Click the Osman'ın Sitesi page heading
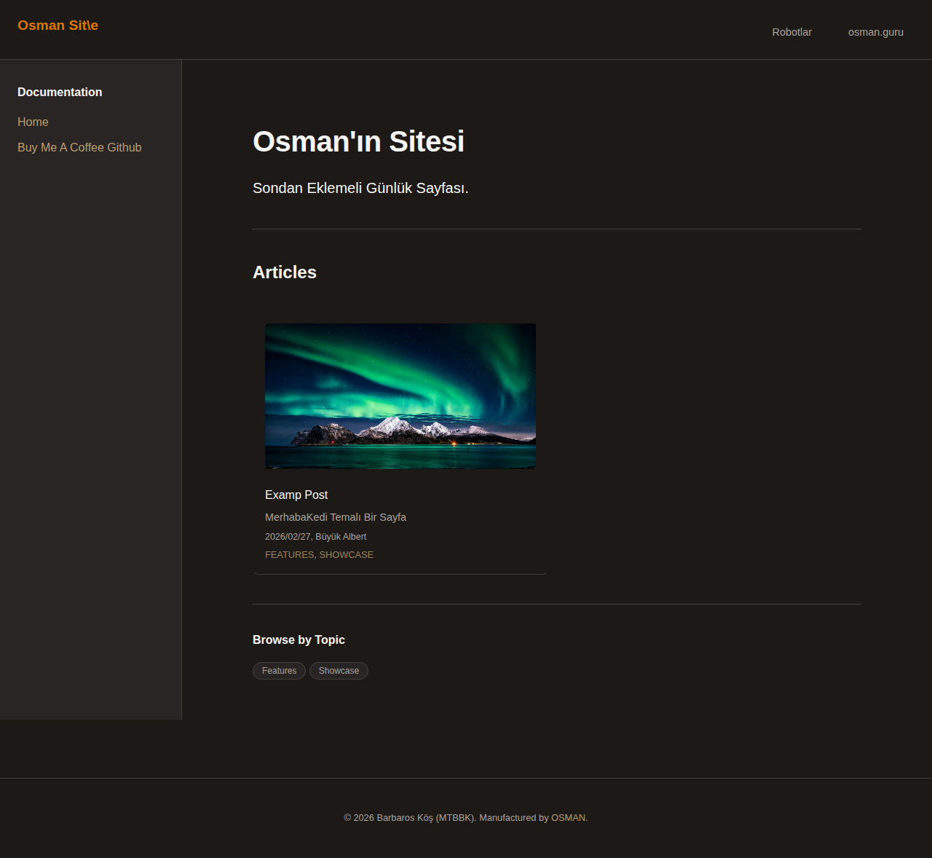This screenshot has width=932, height=858. pyautogui.click(x=358, y=141)
